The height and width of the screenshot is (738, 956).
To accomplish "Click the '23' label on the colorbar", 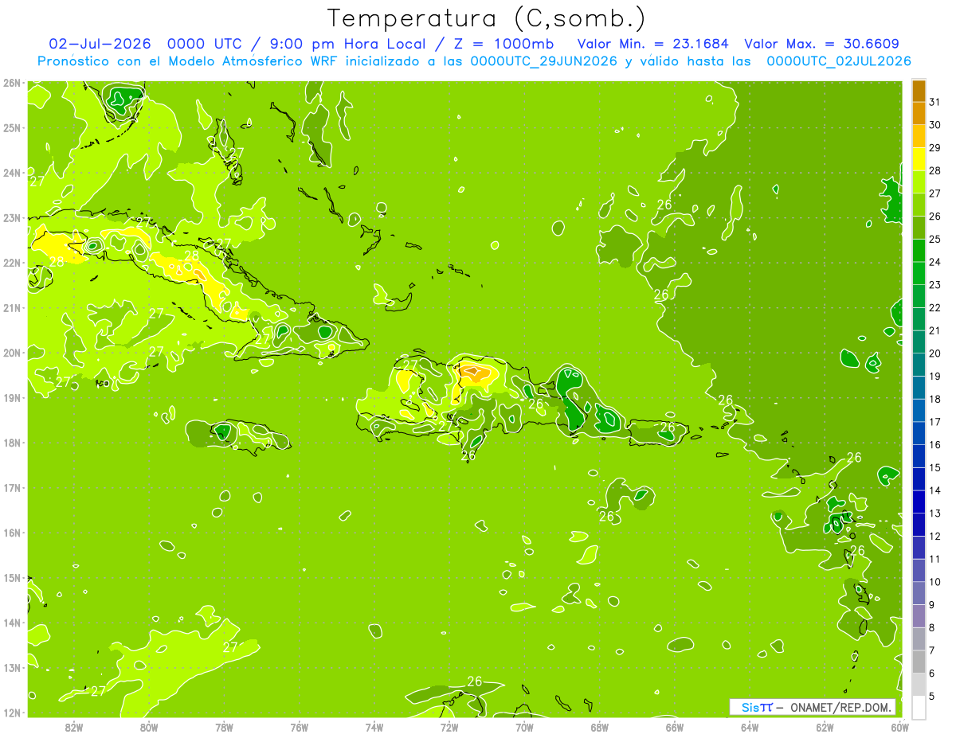I will tap(934, 285).
